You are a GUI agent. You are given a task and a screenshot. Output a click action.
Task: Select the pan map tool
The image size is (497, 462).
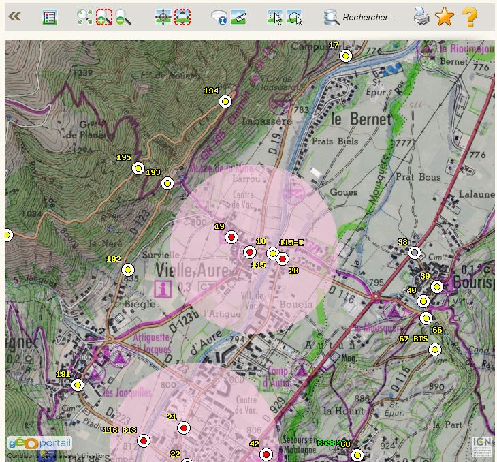pos(182,17)
